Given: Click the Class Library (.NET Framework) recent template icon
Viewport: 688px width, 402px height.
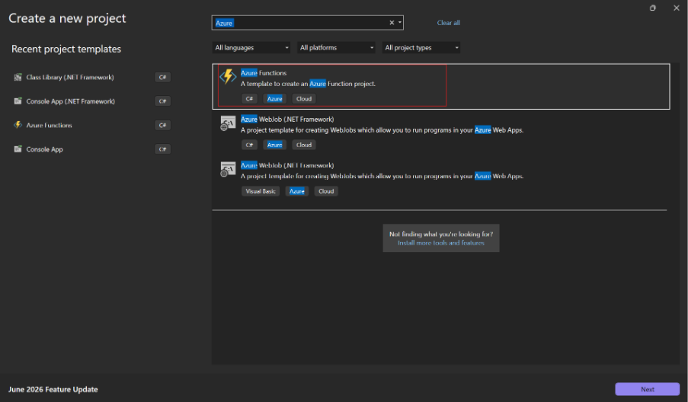Looking at the screenshot, I should (18, 77).
